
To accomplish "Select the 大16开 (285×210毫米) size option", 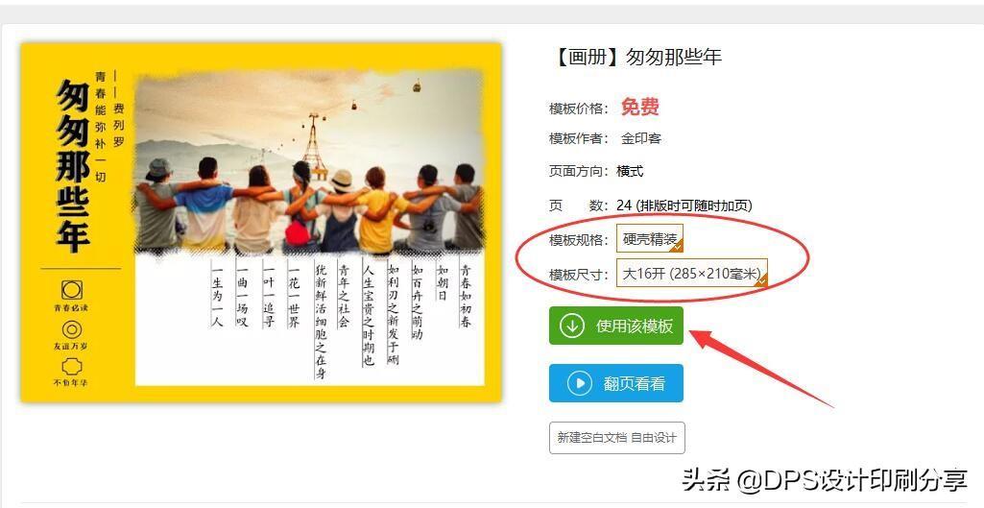I will pyautogui.click(x=691, y=273).
